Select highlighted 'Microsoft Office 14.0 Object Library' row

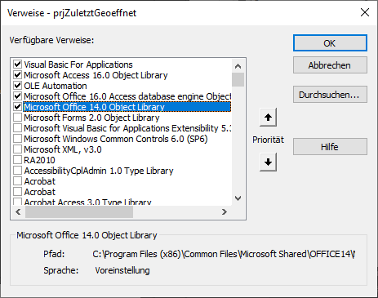[127, 107]
